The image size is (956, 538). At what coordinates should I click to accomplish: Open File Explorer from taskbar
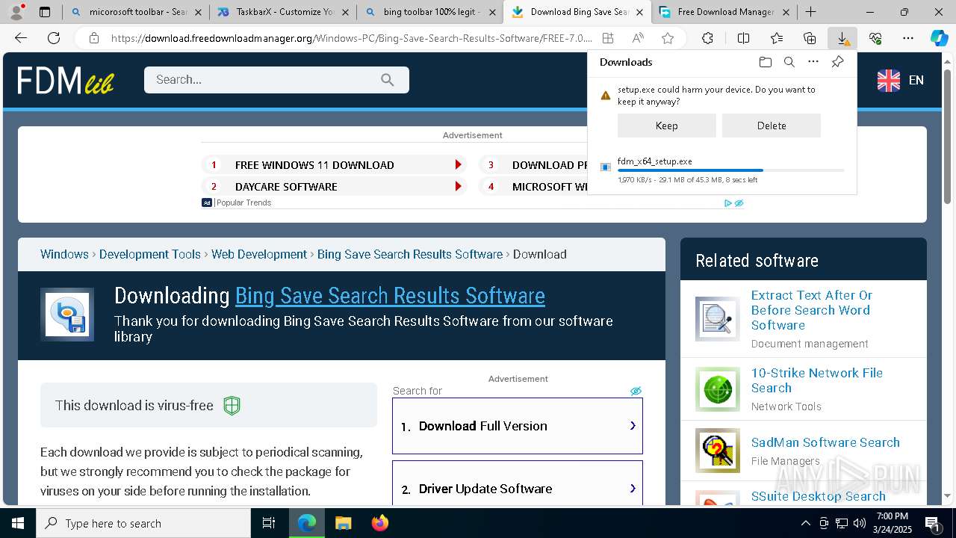tap(343, 523)
